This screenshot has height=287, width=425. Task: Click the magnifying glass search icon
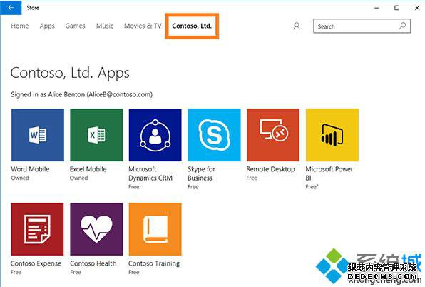402,26
